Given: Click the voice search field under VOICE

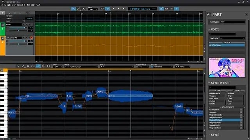Looking at the screenshot, I should (x=222, y=34).
